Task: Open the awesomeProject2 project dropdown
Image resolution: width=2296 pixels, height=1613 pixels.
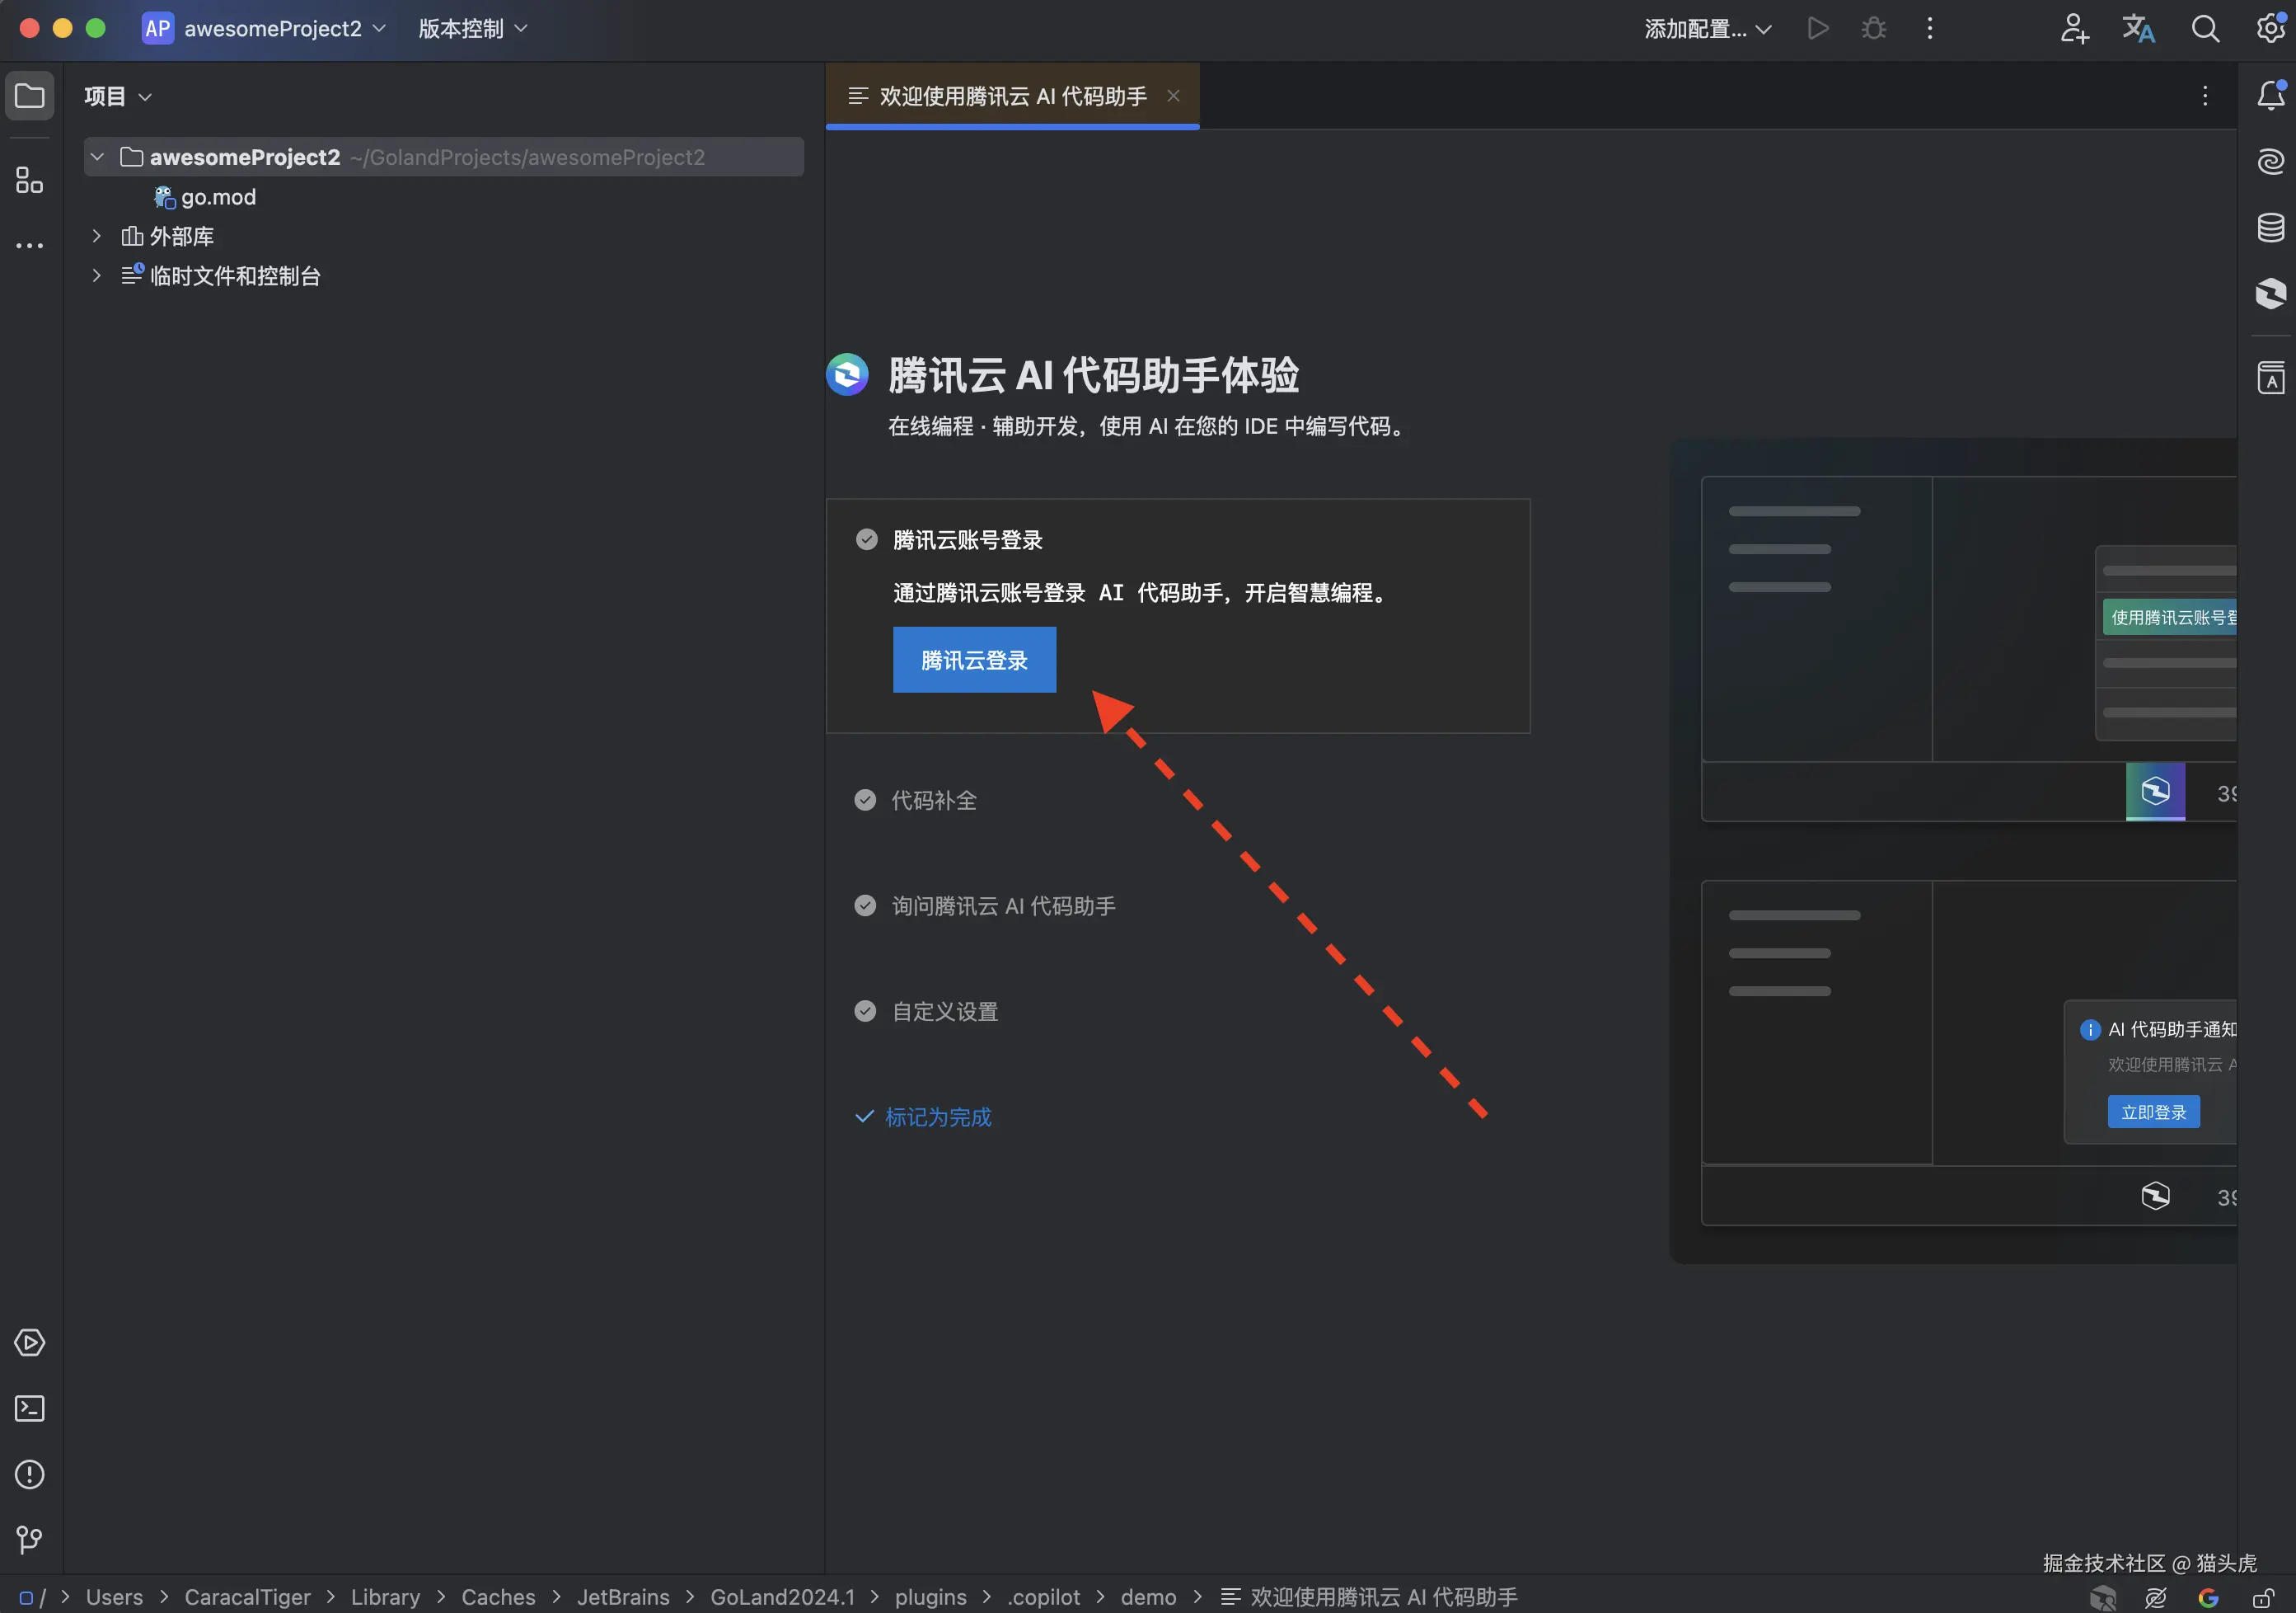Action: 265,28
